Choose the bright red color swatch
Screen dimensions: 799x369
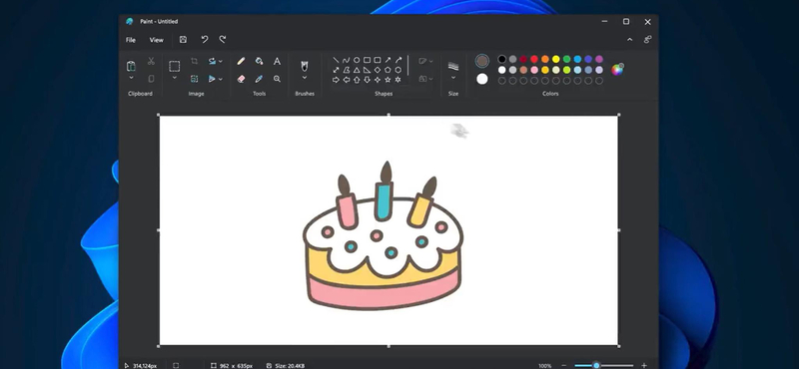(534, 59)
